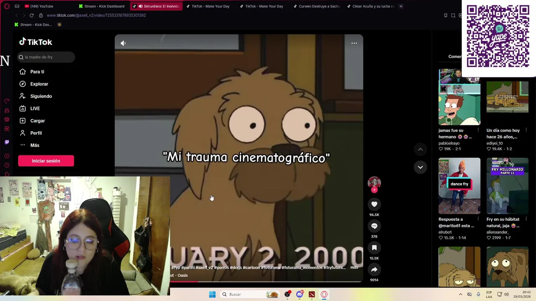The width and height of the screenshot is (536, 301).
Task: Open comments via the speech bubble icon
Action: point(374,226)
